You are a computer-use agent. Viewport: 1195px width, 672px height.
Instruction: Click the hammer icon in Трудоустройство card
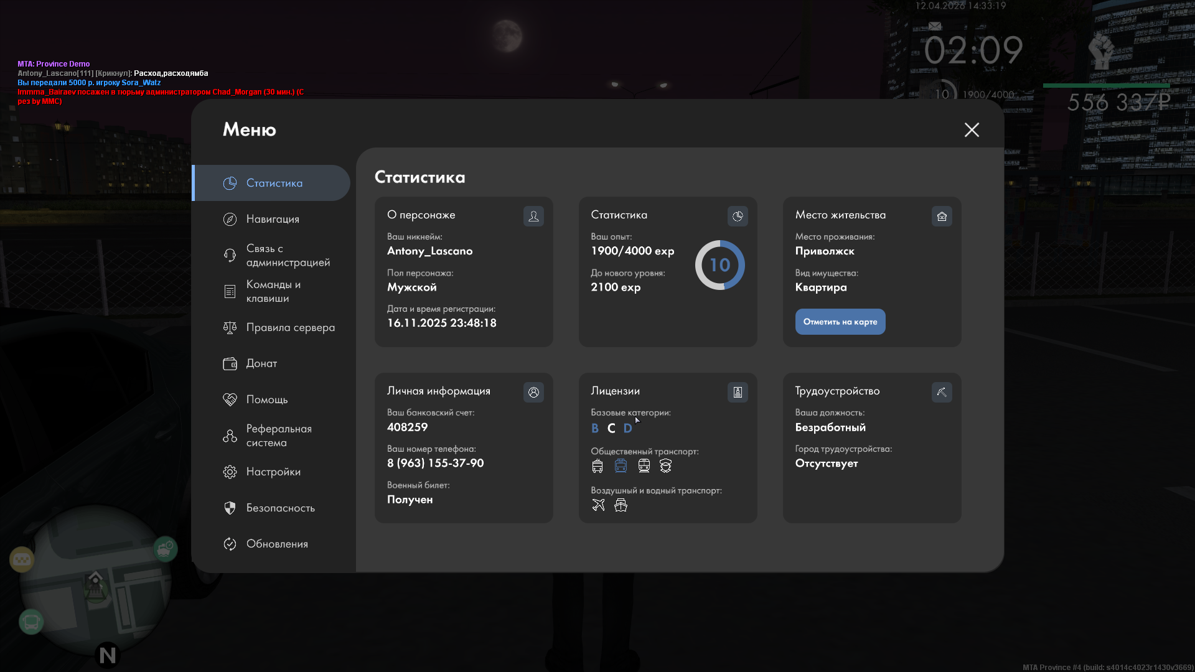point(942,392)
